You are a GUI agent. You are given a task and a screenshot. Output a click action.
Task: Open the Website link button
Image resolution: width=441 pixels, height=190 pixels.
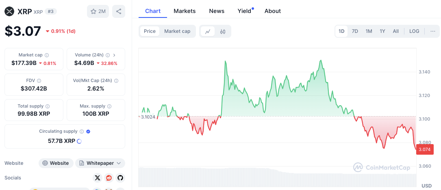click(56, 163)
